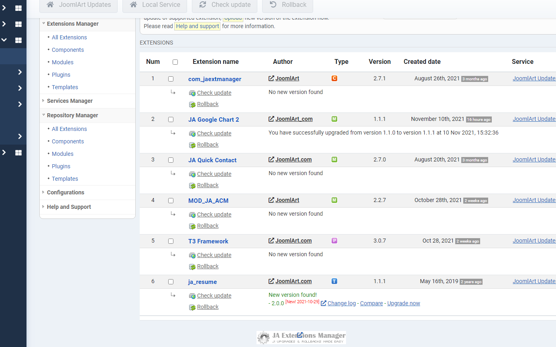The height and width of the screenshot is (347, 556).
Task: Click the blue template type icon for ja_resume
Action: [x=334, y=281]
